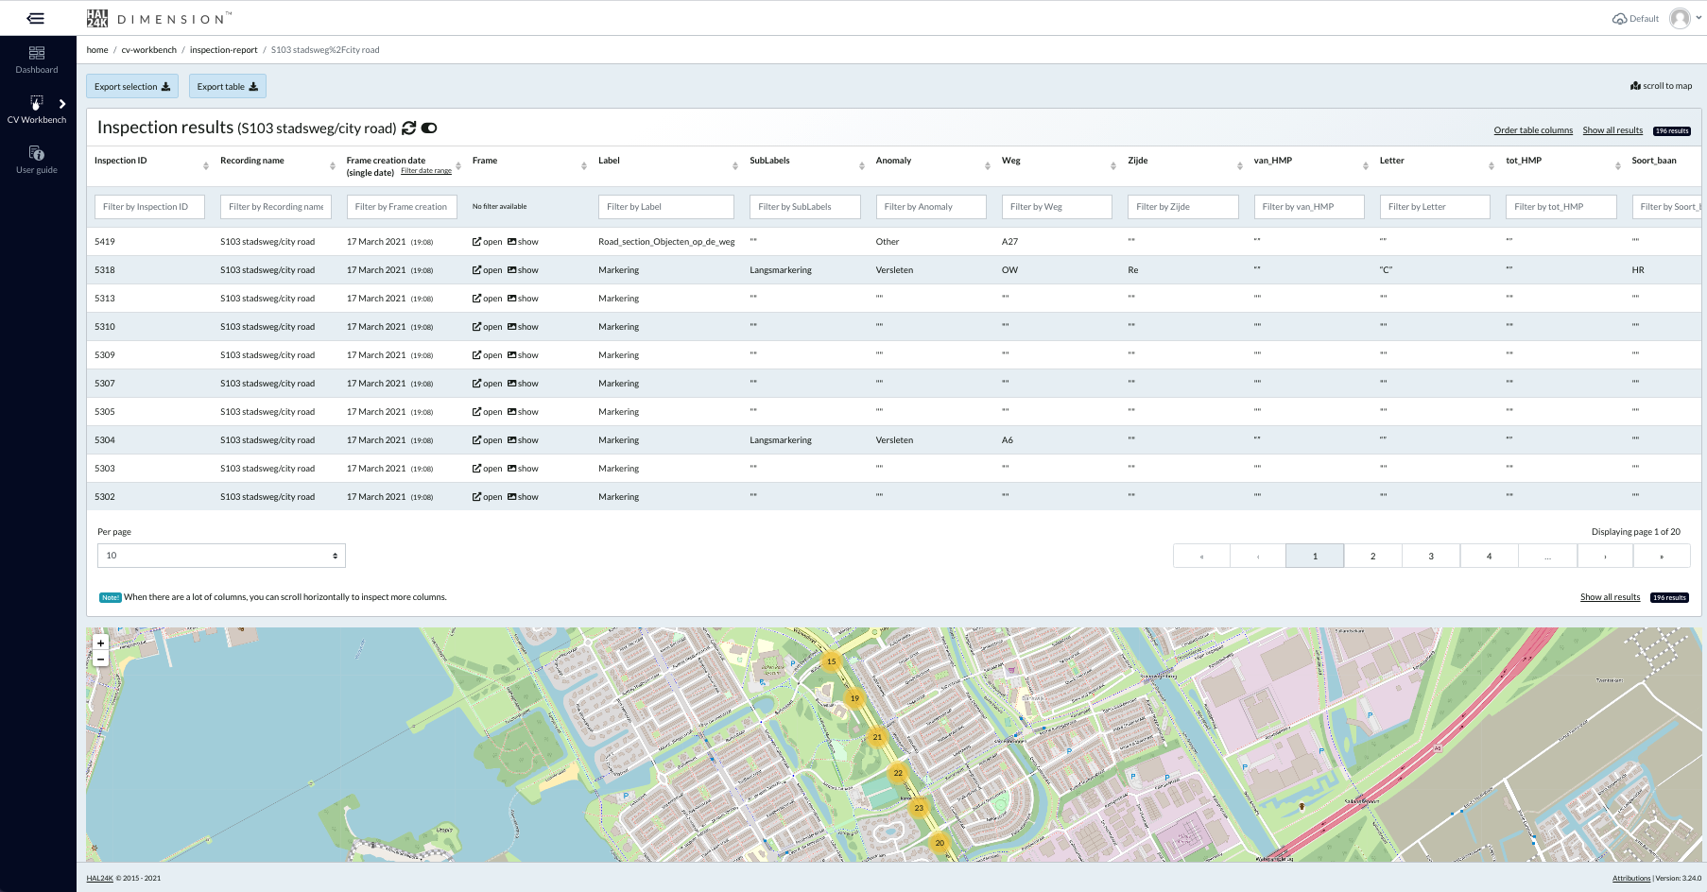1707x892 pixels.
Task: Open the Dashboard sidebar icon
Action: tap(37, 60)
